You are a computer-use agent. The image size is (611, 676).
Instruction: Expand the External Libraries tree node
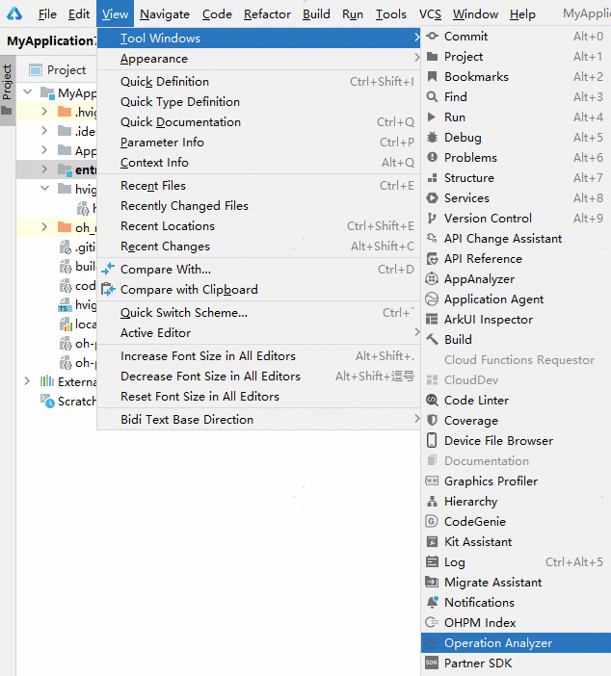(x=32, y=381)
